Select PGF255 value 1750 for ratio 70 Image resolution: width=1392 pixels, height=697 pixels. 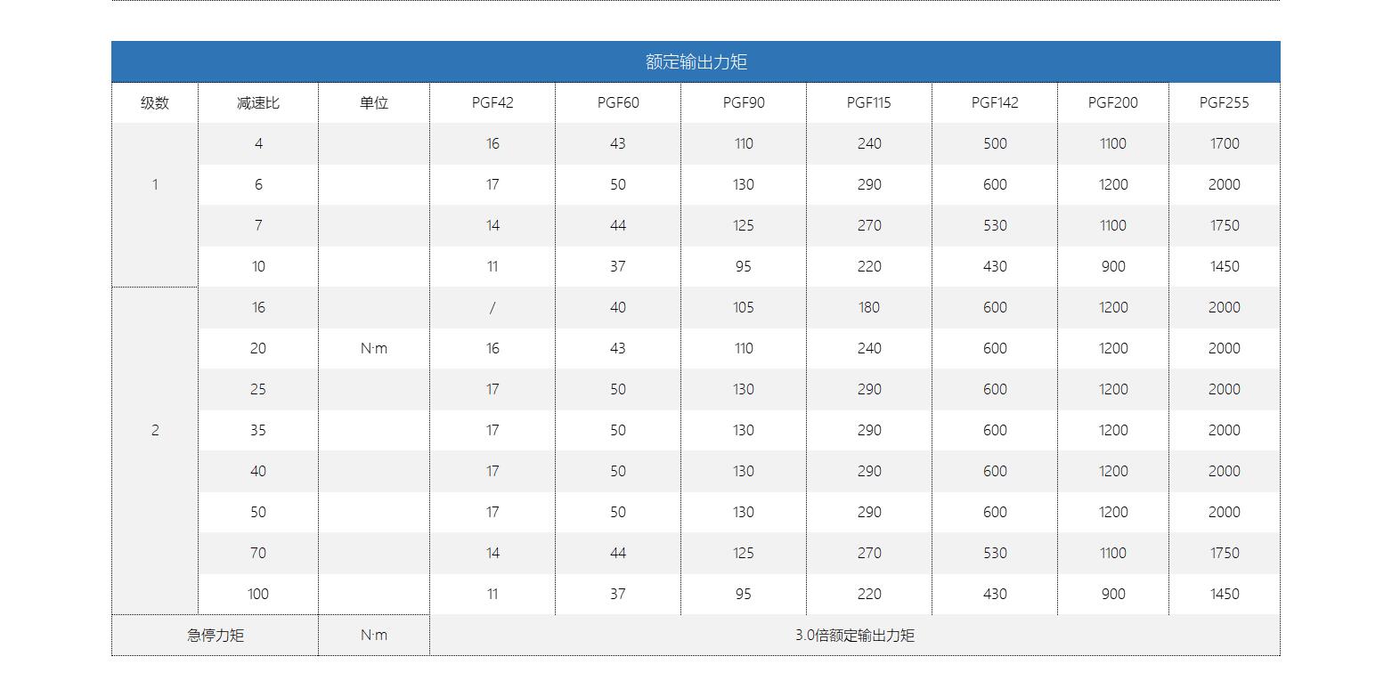pos(1225,553)
